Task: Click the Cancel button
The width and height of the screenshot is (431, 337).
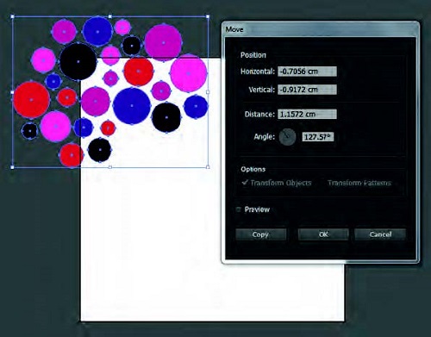Action: coord(380,234)
